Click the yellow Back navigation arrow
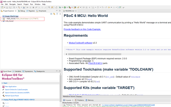Image resolution: width=171 pixels, height=107 pixels. [109, 7]
